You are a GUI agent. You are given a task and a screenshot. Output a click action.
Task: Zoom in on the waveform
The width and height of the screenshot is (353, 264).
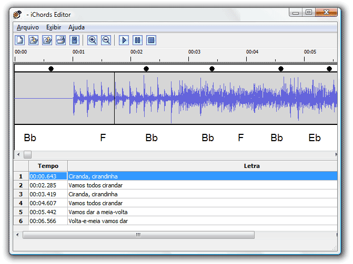pyautogui.click(x=92, y=40)
